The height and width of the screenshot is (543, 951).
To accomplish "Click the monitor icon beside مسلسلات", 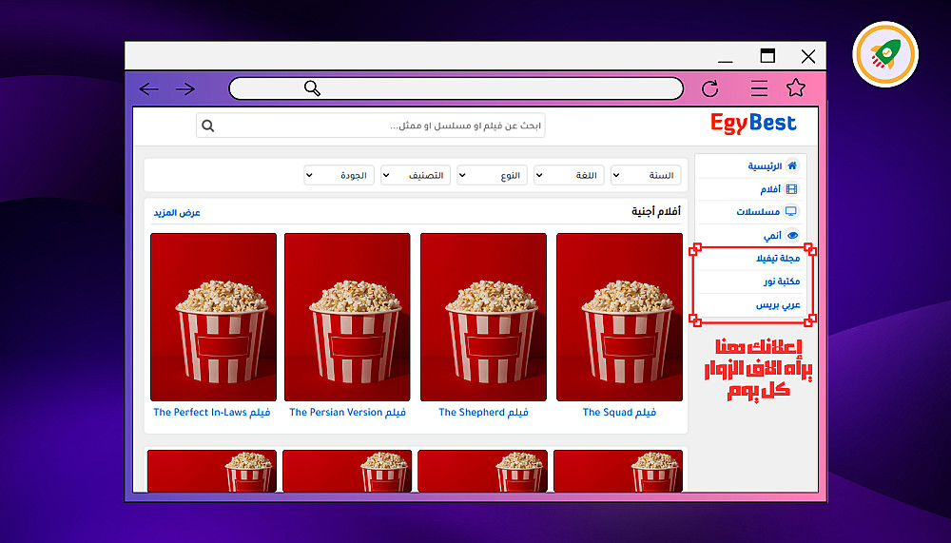I will 791,211.
